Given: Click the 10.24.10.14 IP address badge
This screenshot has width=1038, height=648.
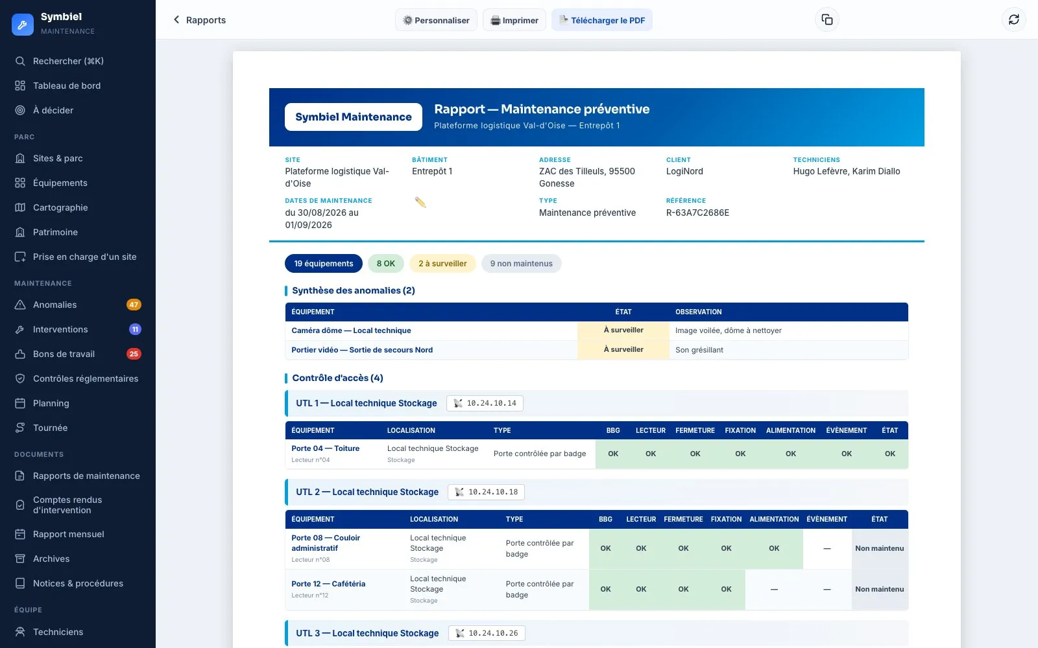Looking at the screenshot, I should [x=485, y=403].
